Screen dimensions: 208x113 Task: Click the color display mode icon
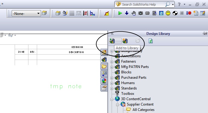click(x=92, y=13)
